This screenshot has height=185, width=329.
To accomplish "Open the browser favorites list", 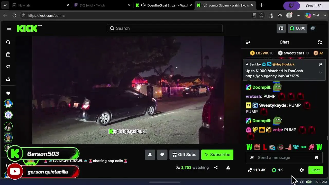I will [x=280, y=15].
